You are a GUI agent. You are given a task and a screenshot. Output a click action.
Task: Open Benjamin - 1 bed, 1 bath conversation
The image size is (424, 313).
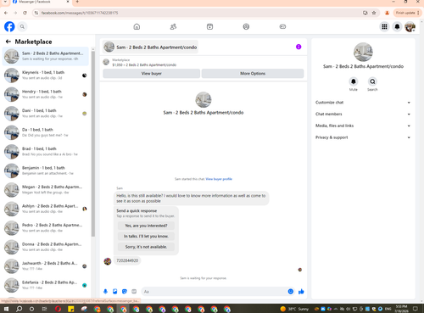point(46,170)
